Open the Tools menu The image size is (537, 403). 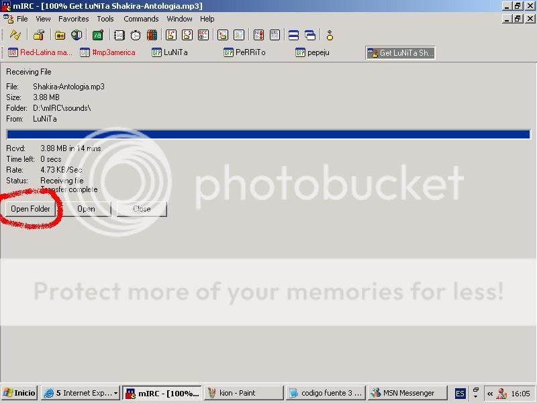pyautogui.click(x=105, y=19)
